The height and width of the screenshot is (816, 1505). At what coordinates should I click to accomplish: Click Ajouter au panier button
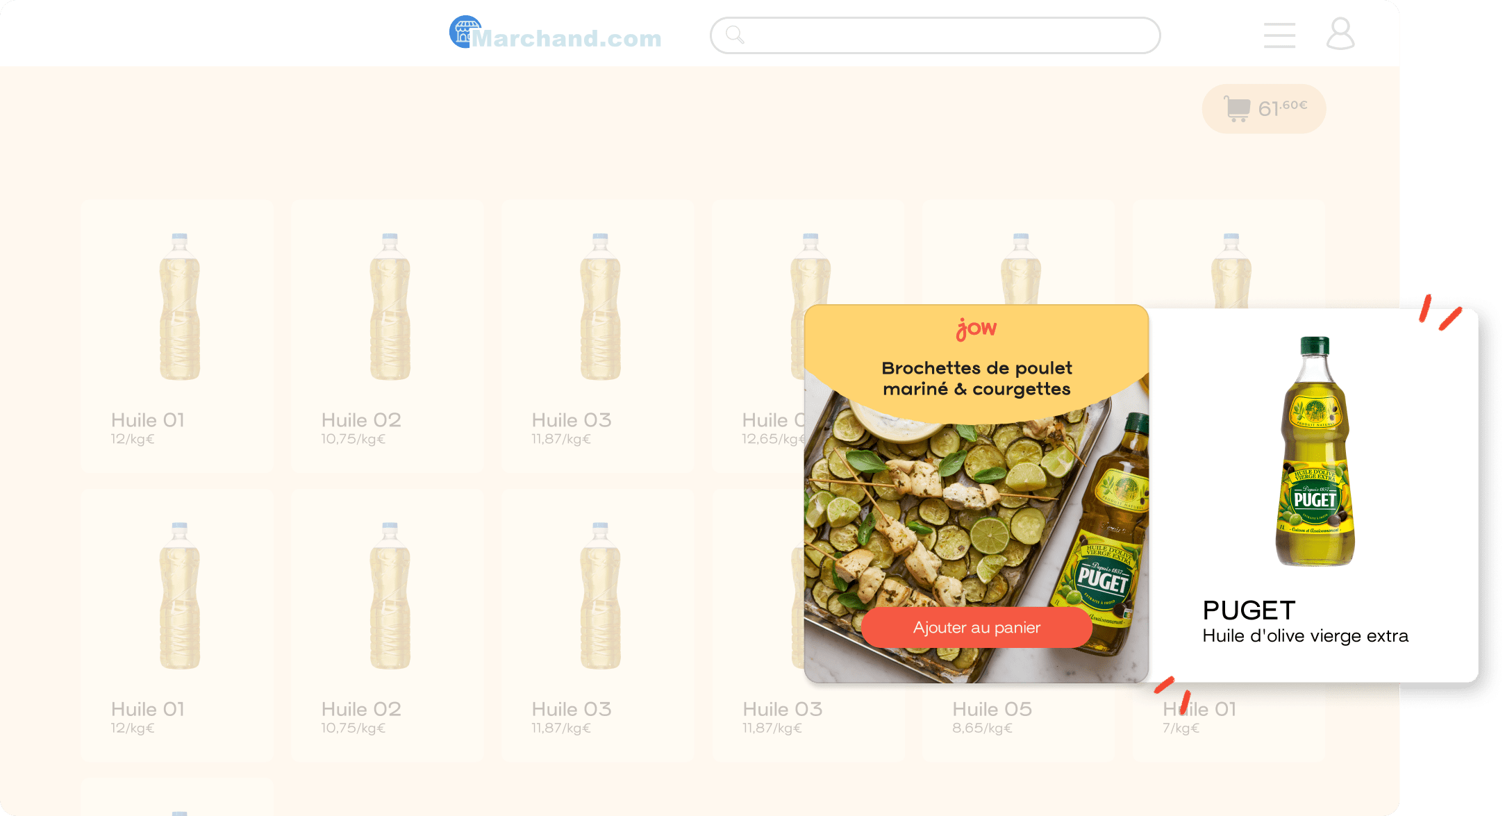click(x=976, y=628)
